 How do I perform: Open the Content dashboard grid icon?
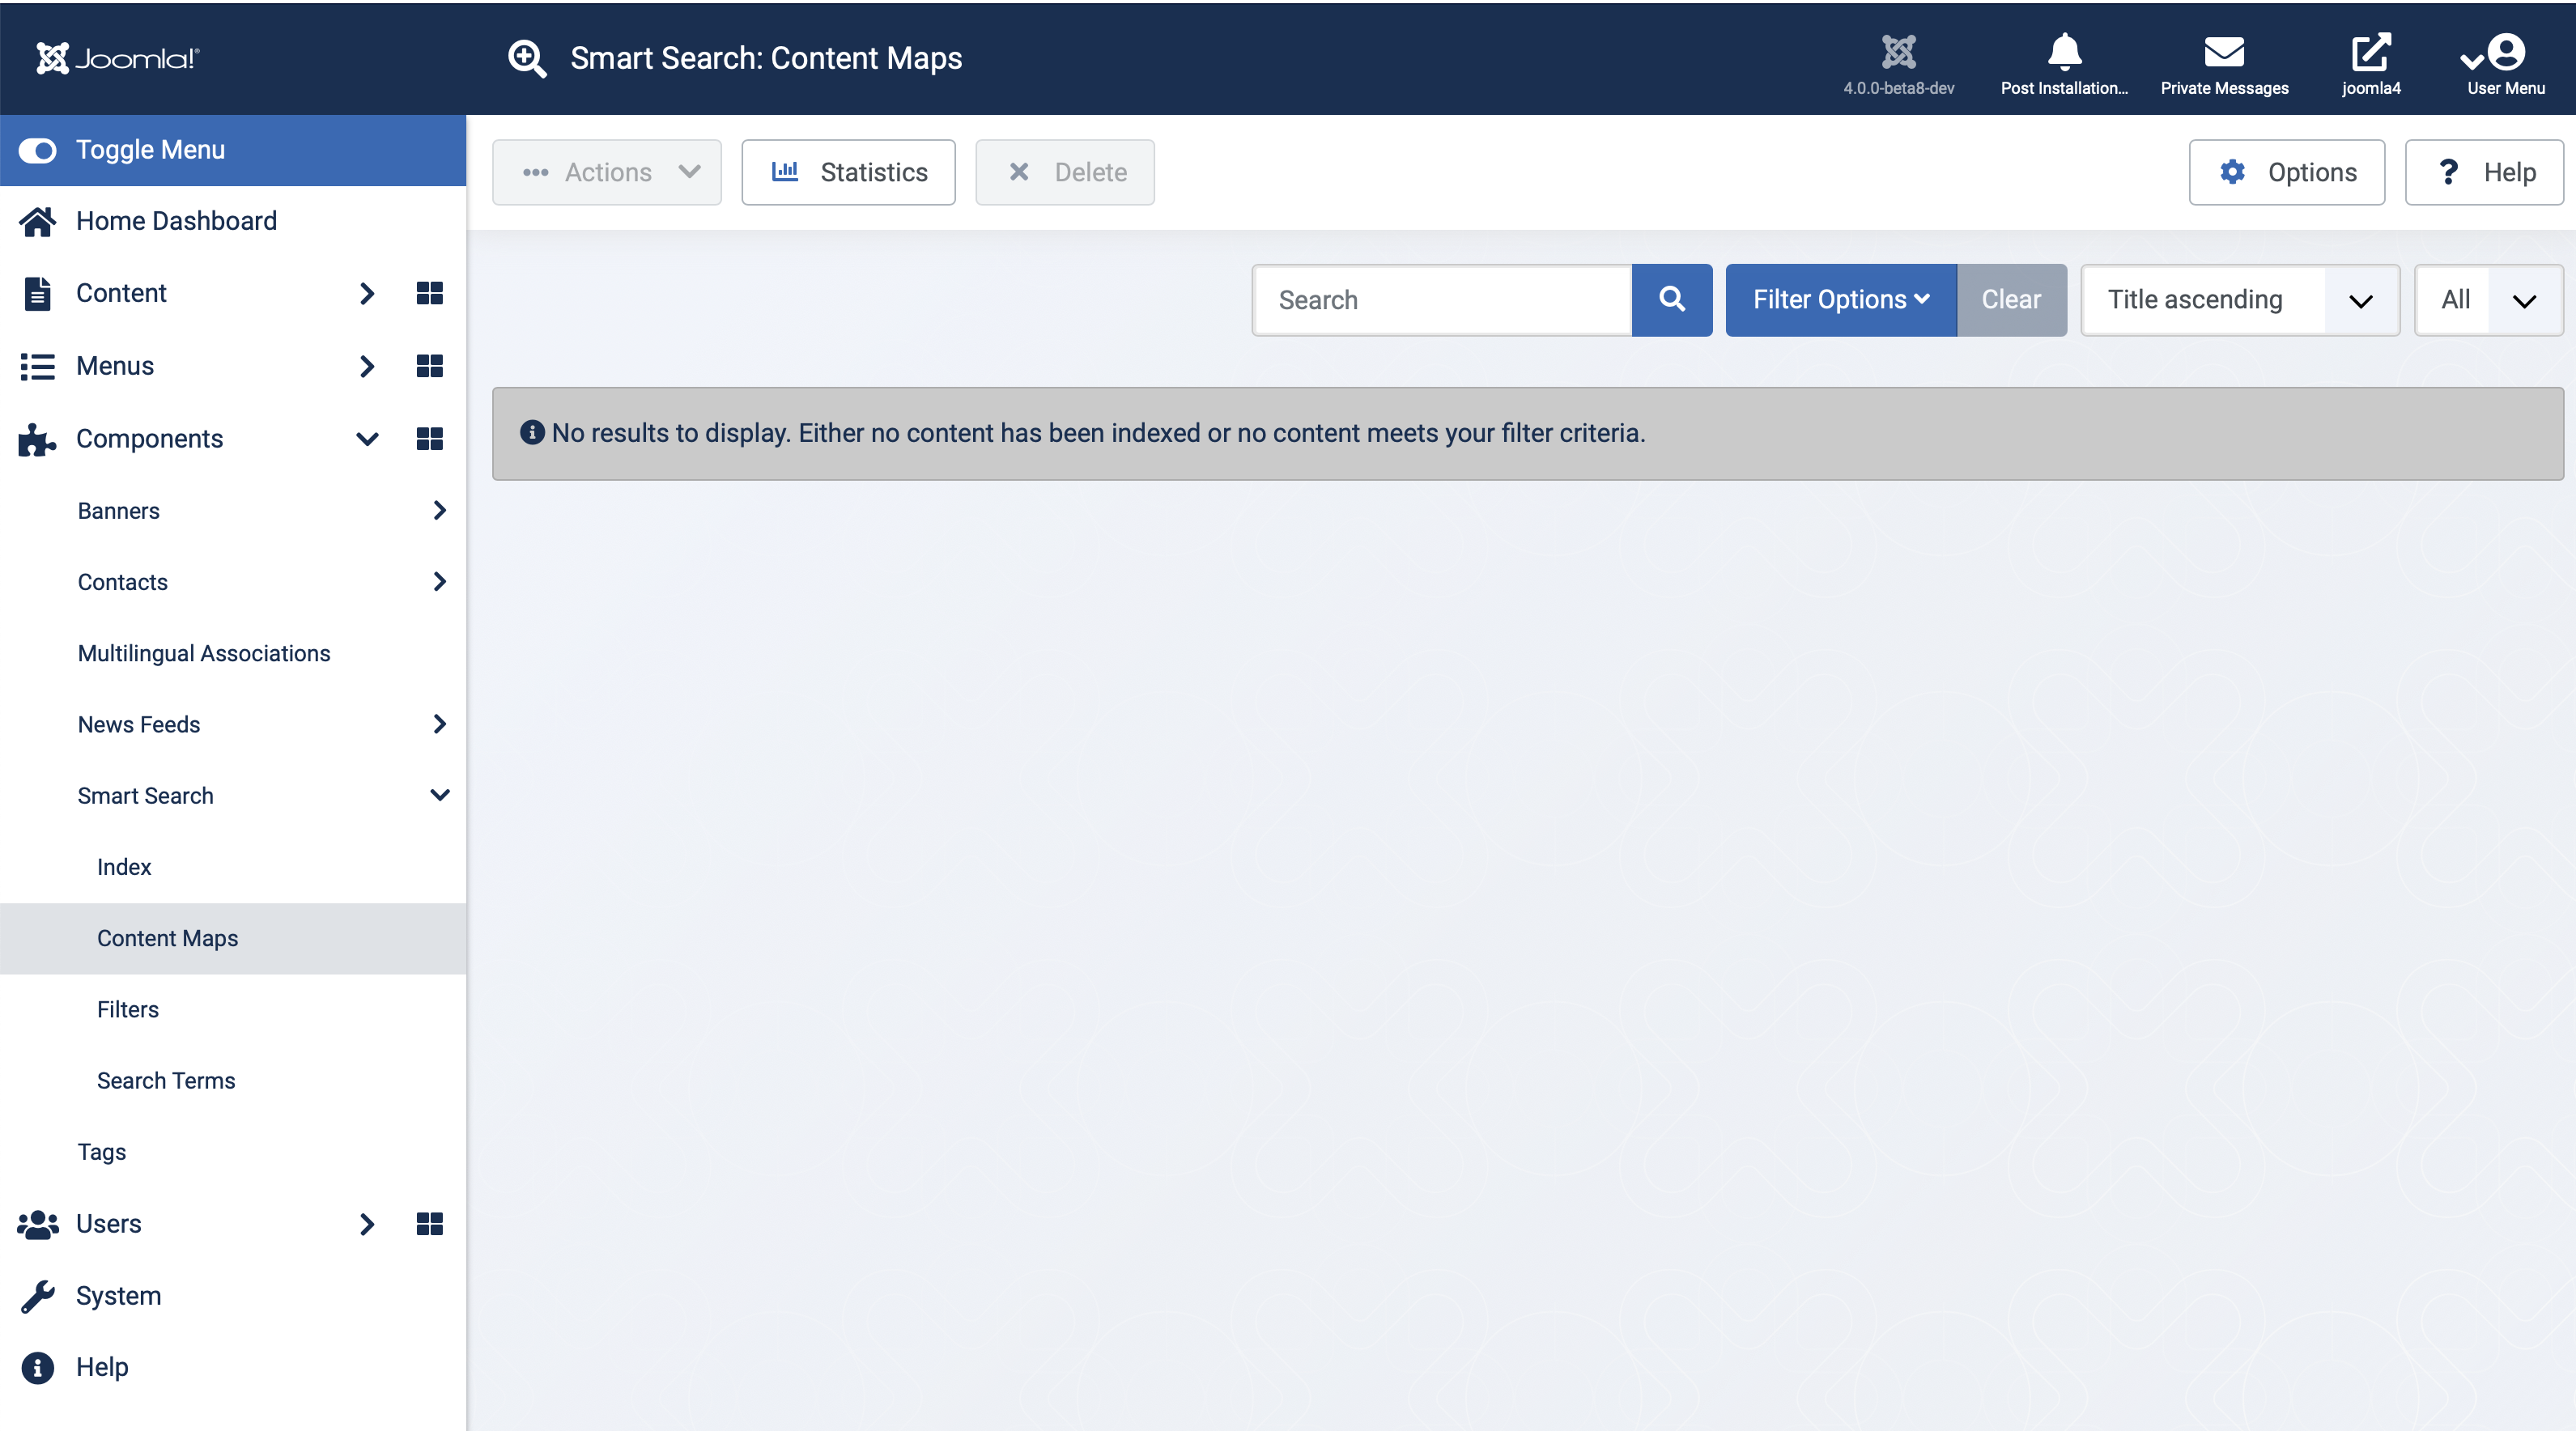tap(430, 293)
